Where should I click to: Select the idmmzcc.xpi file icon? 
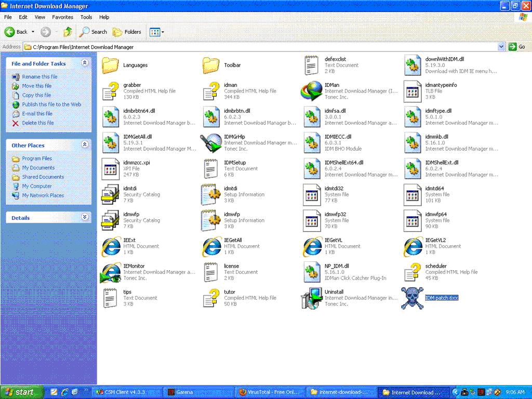pyautogui.click(x=110, y=169)
